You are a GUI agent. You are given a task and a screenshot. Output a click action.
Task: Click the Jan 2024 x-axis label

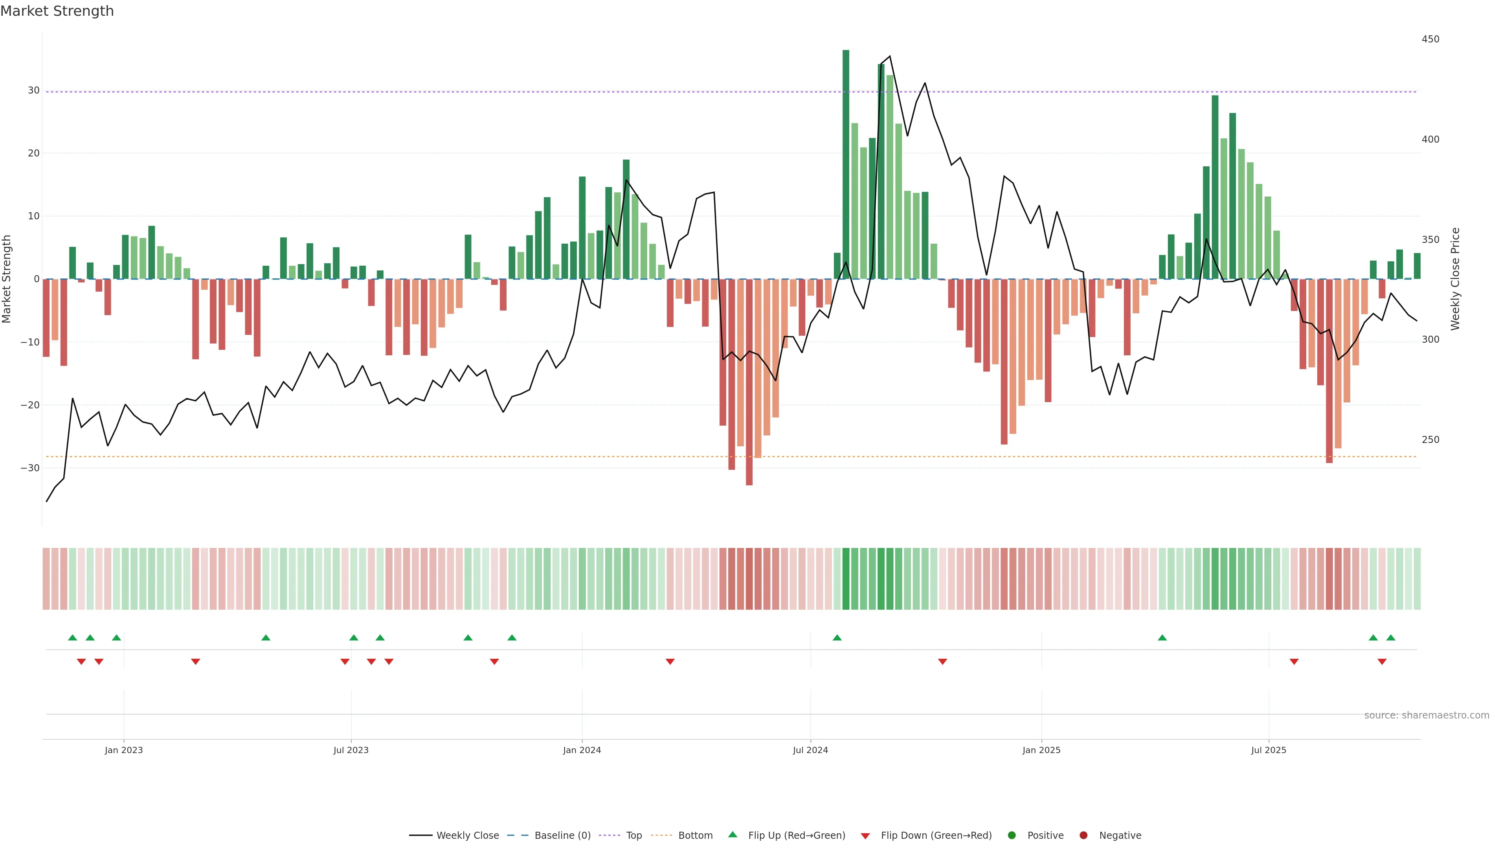pos(582,750)
